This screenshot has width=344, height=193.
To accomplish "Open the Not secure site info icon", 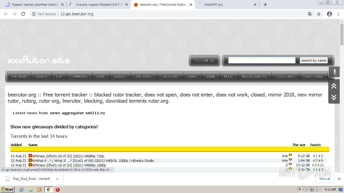I will click(x=34, y=14).
